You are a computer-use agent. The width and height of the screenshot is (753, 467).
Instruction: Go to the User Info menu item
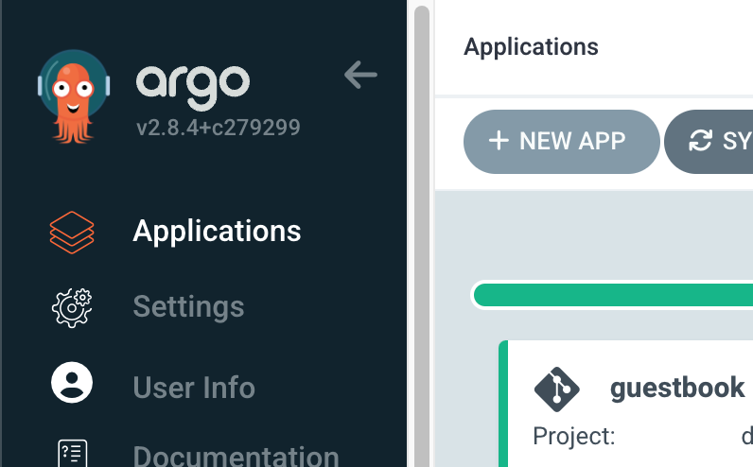(194, 388)
